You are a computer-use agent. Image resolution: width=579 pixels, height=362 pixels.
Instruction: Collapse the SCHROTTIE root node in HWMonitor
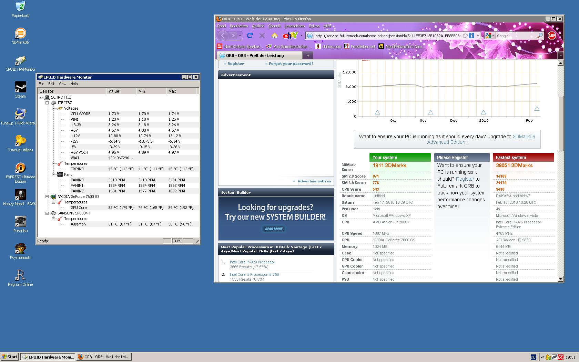[41, 97]
